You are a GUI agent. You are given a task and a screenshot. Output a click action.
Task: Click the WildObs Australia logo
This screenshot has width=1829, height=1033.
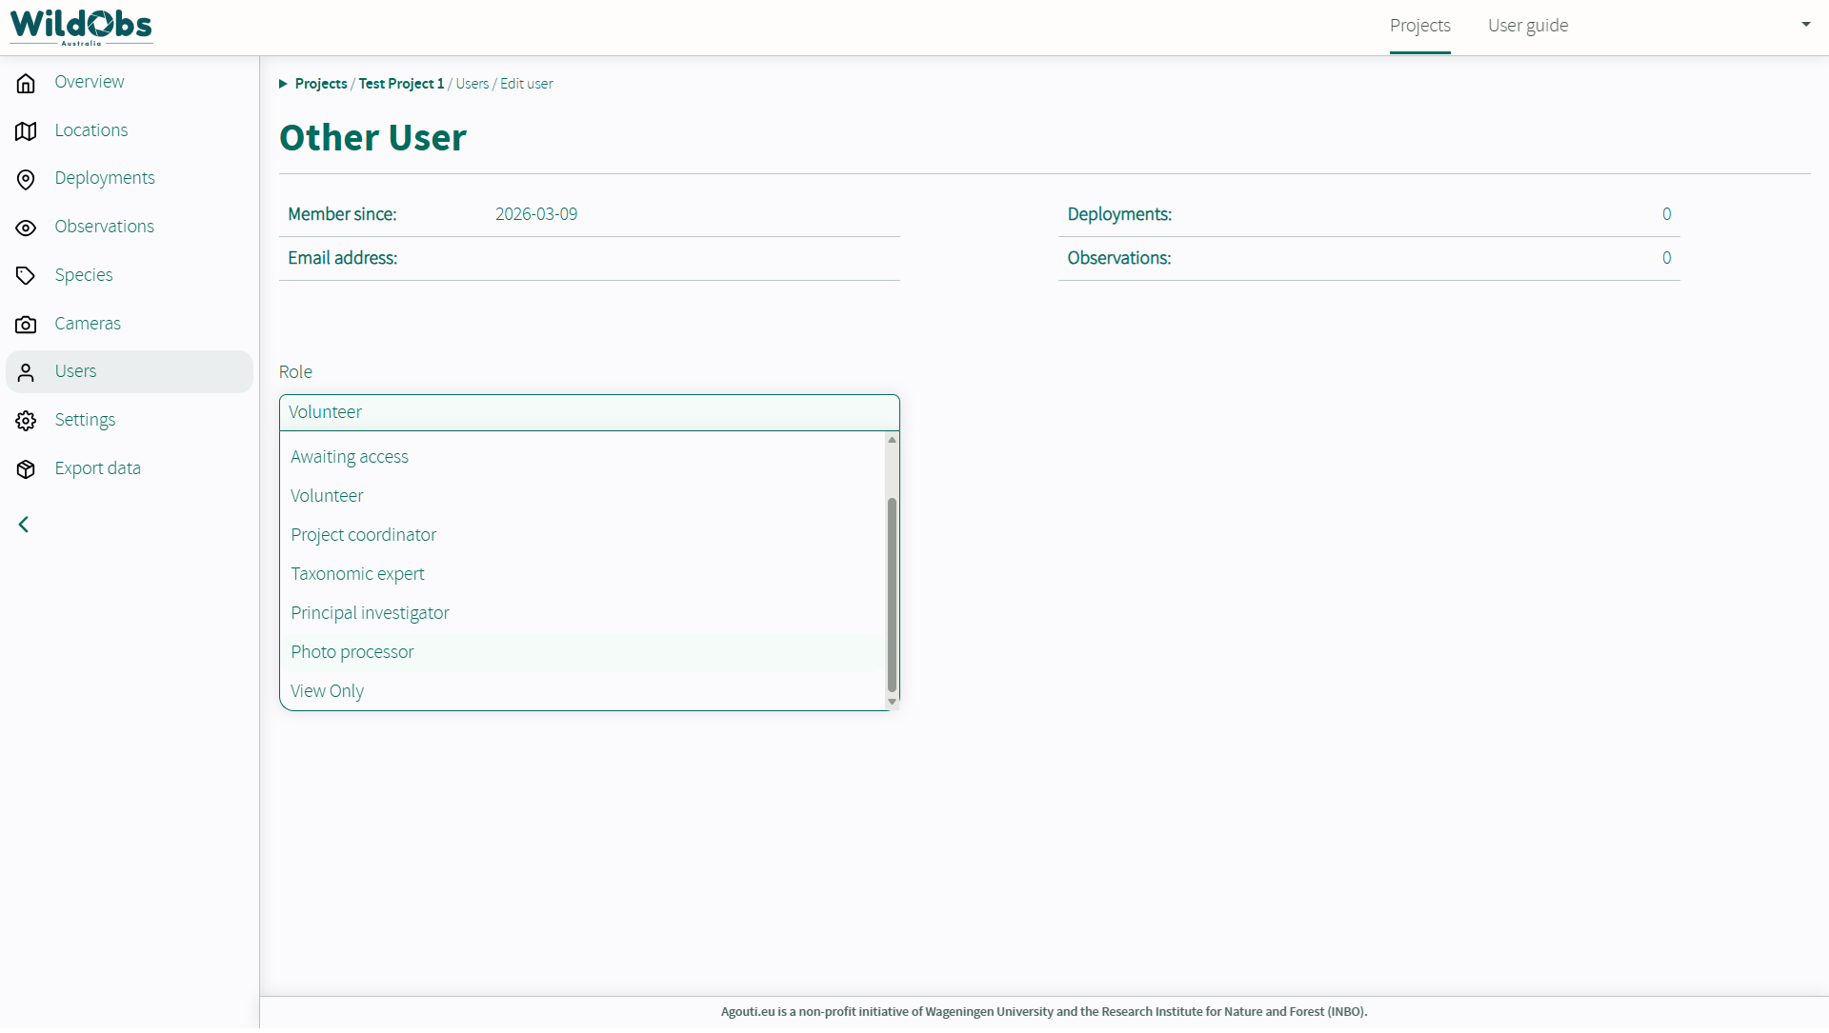coord(81,26)
